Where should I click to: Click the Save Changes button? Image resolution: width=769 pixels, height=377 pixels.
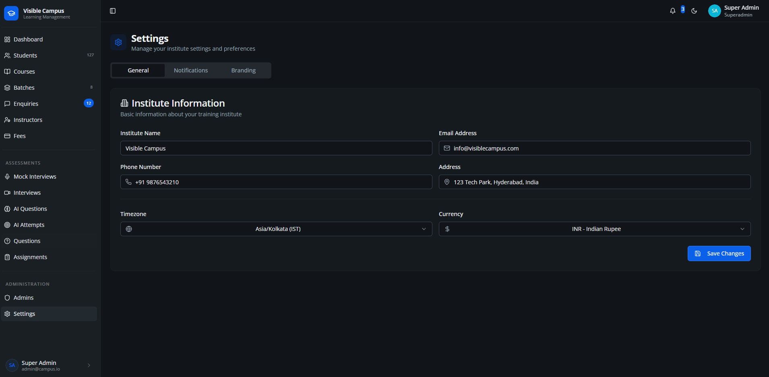tap(719, 253)
